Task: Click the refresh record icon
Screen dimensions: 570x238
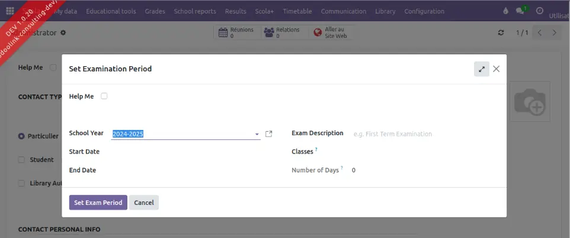Action: coord(501,33)
